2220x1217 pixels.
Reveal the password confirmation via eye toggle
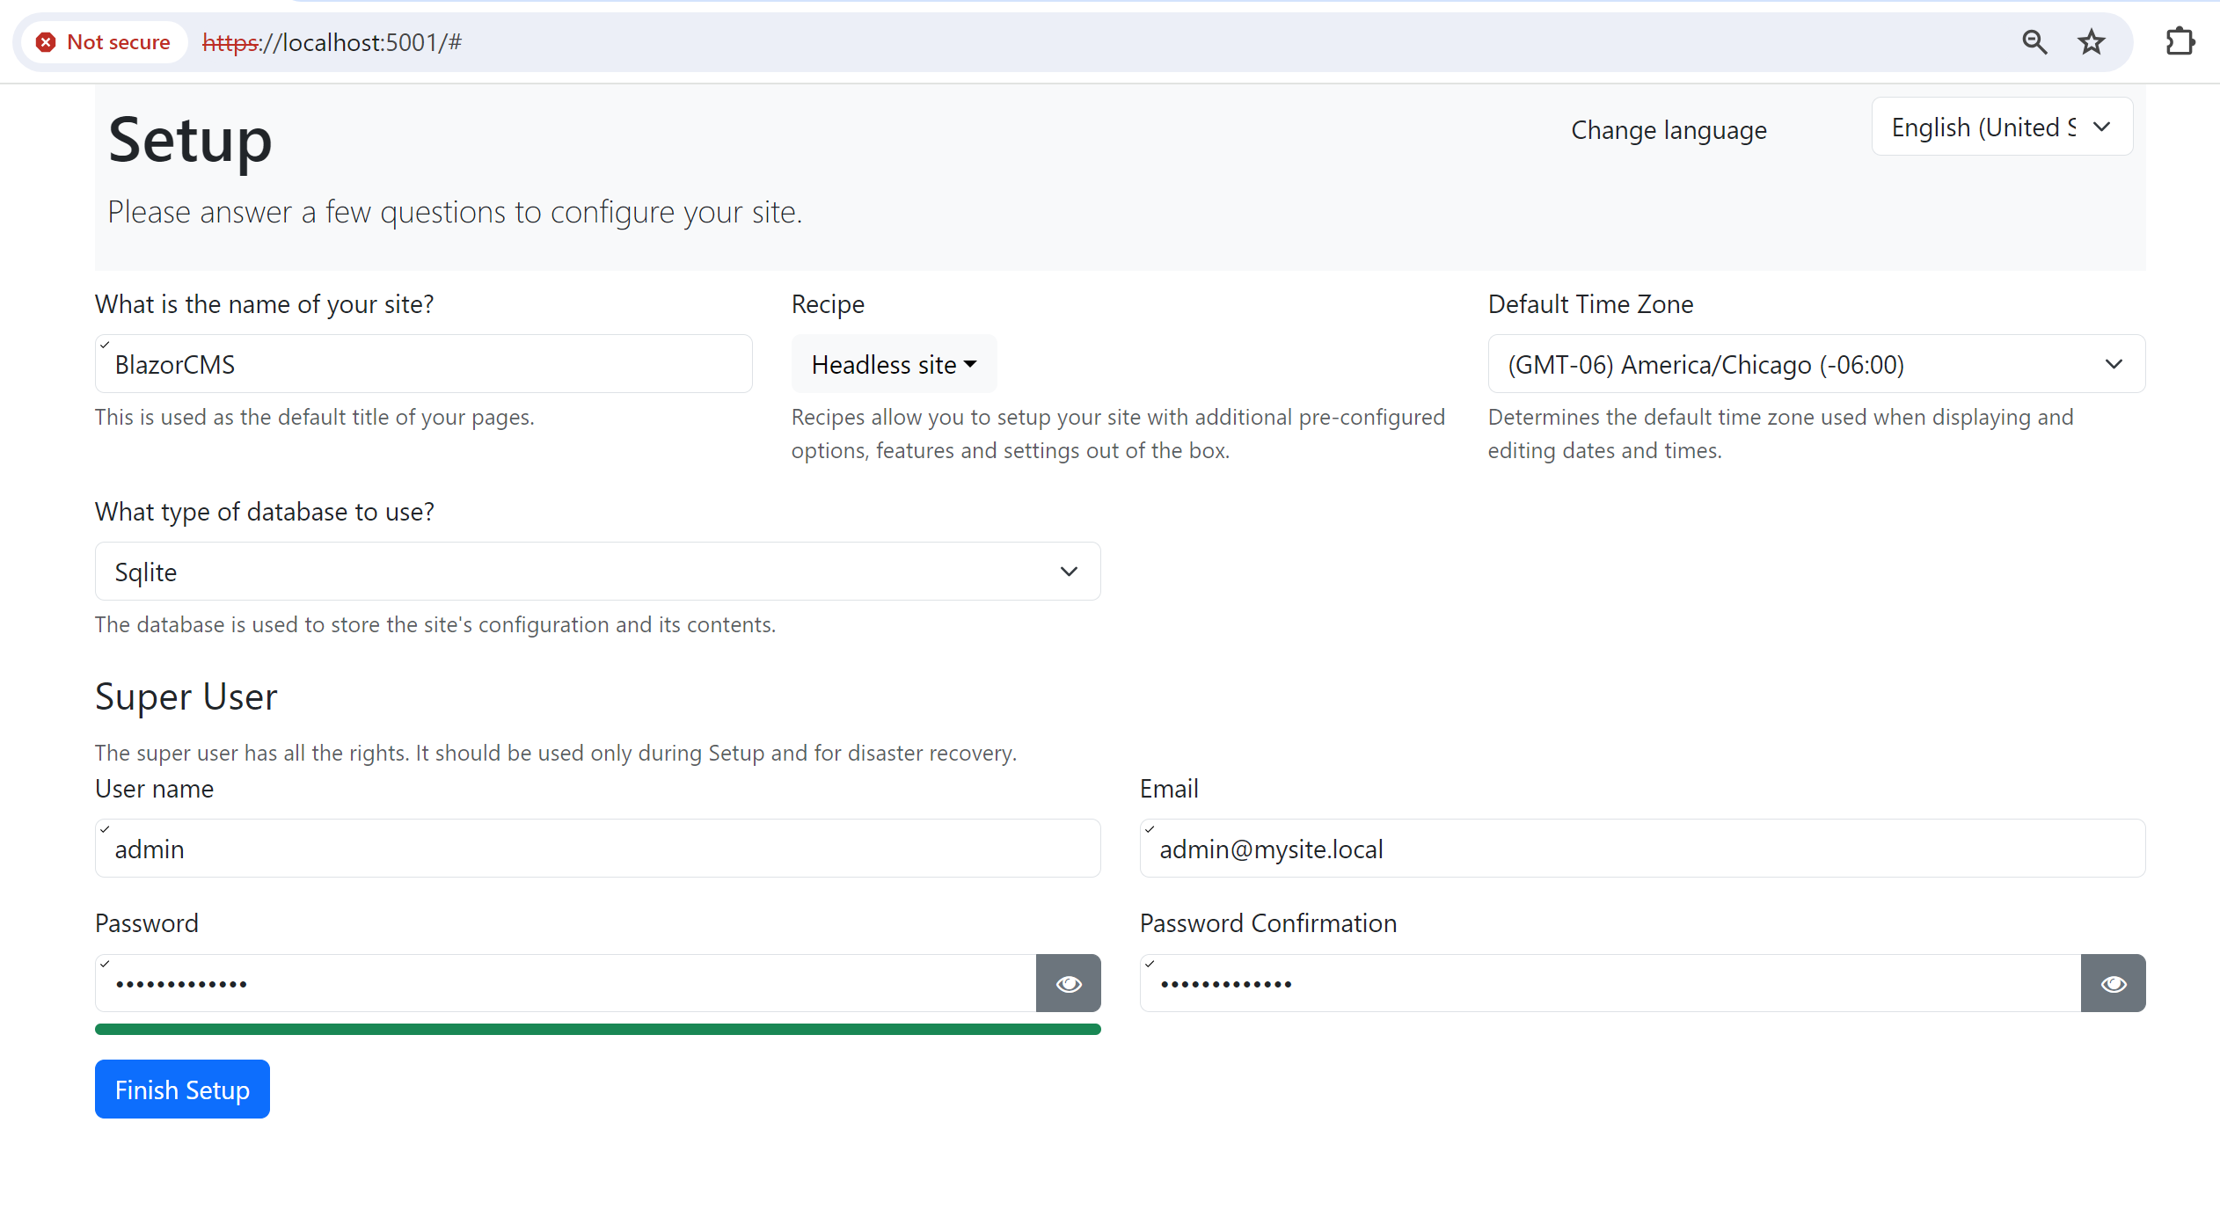point(2113,983)
